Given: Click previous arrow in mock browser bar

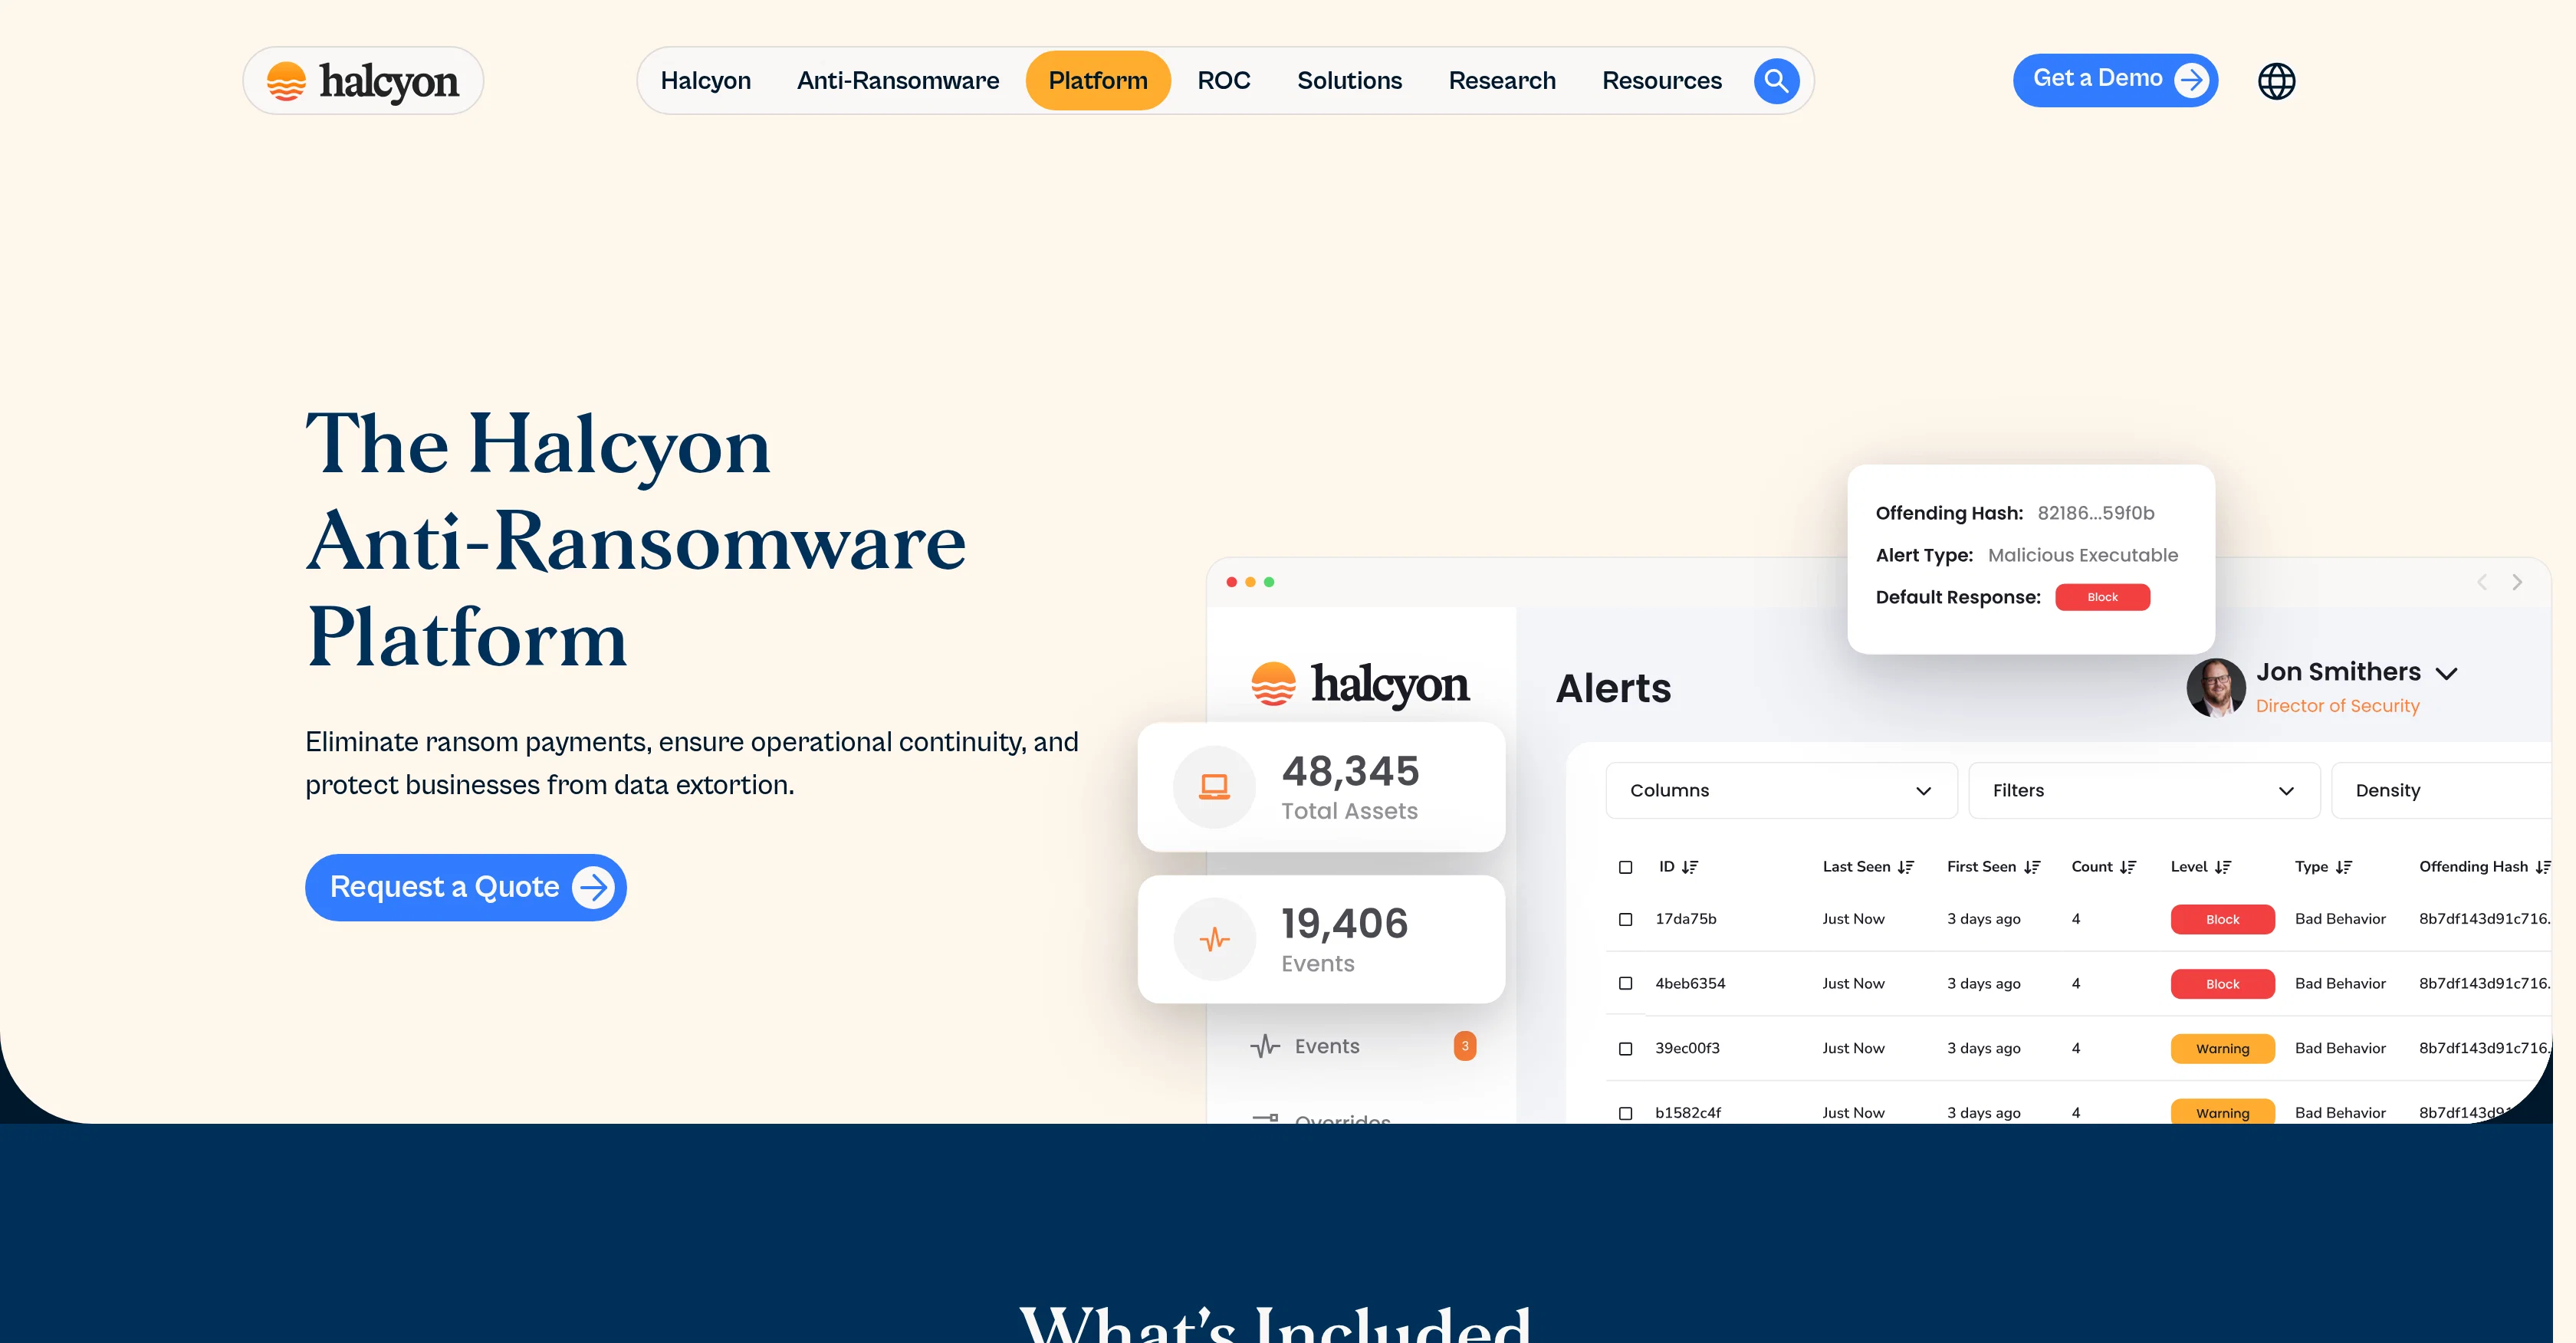Looking at the screenshot, I should (x=2481, y=582).
